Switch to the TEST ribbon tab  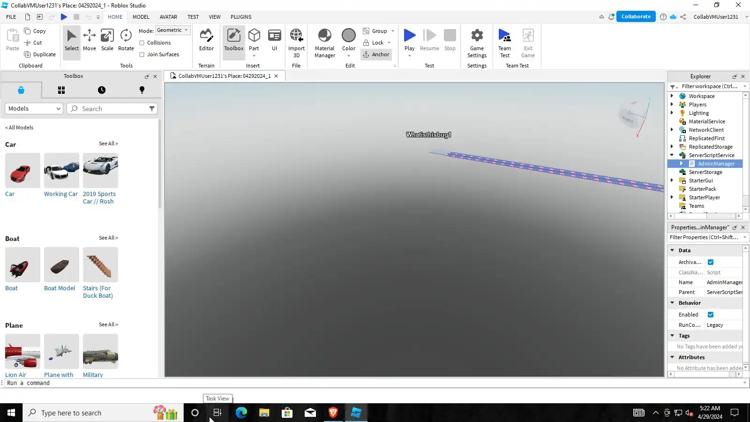pos(193,17)
